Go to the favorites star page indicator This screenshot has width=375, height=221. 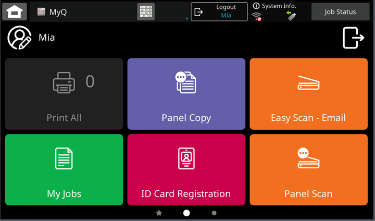pos(159,213)
